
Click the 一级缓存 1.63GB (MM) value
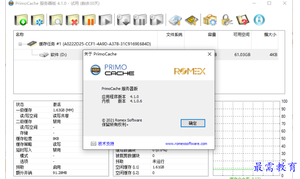point(63,110)
